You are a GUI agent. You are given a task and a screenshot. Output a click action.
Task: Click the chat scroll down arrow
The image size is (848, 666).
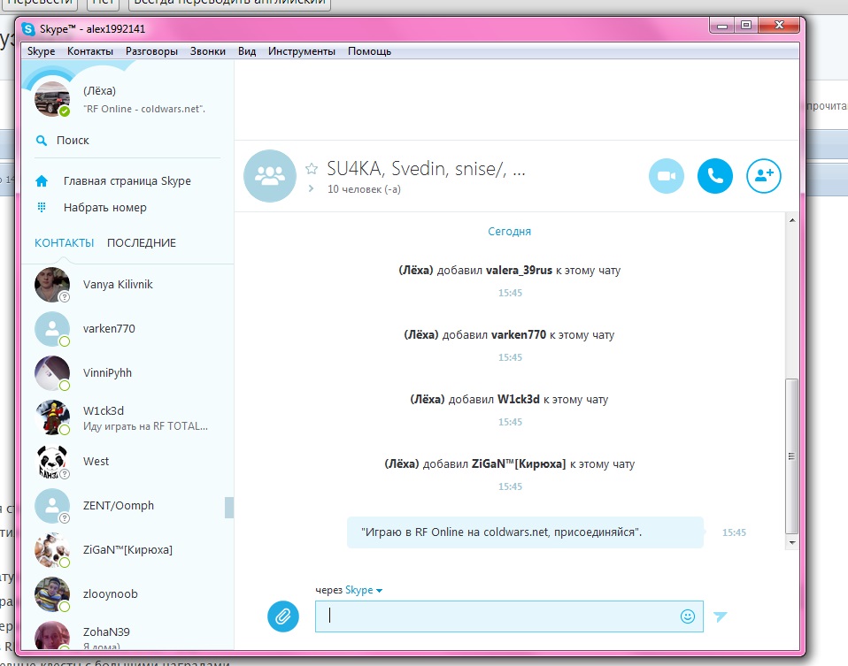pos(791,542)
